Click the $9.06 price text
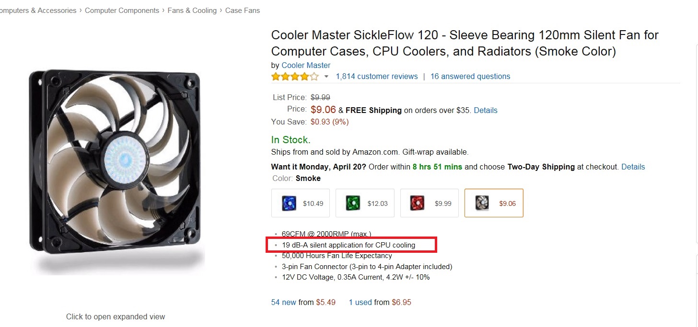The width and height of the screenshot is (698, 327). point(323,110)
